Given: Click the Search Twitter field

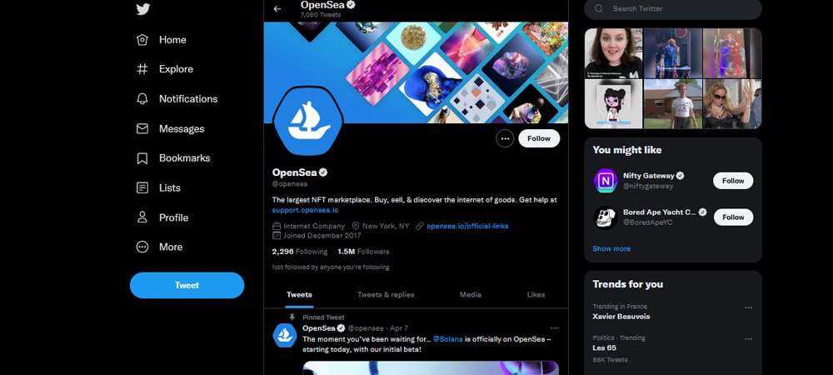Looking at the screenshot, I should [x=673, y=9].
